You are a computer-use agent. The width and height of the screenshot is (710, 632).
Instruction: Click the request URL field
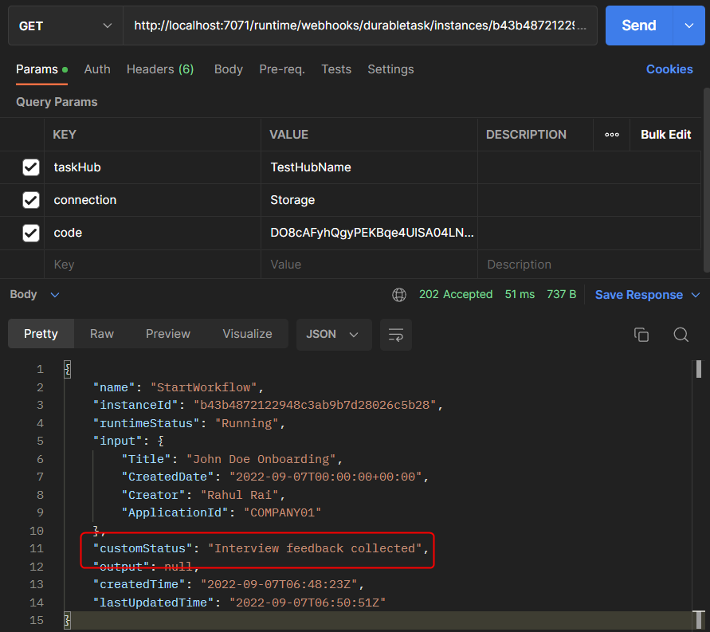360,26
